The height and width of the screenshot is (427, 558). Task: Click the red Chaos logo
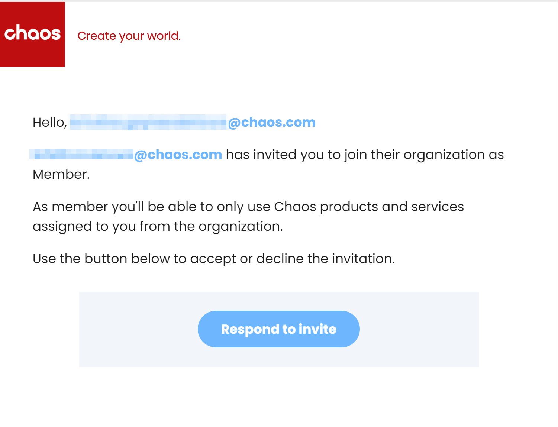(x=32, y=34)
